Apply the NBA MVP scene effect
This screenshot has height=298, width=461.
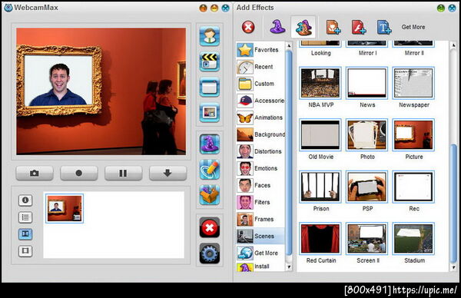click(320, 84)
